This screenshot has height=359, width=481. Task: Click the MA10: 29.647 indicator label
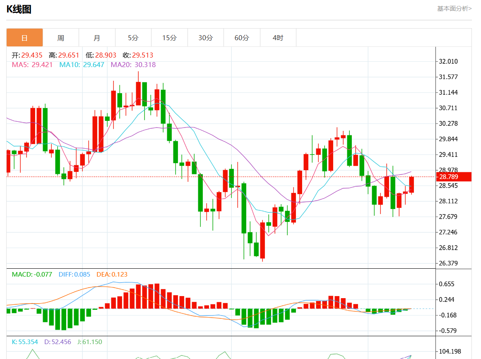tap(82, 65)
